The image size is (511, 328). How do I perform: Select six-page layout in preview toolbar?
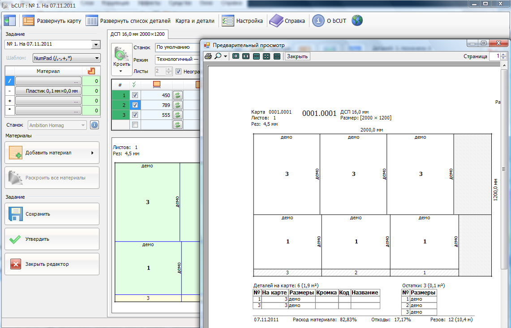pyautogui.click(x=277, y=56)
